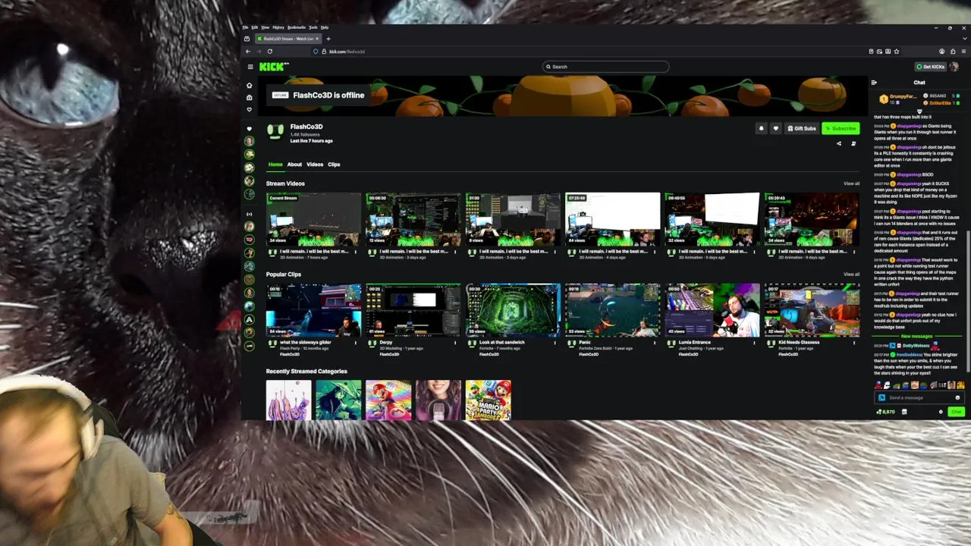Select the Home channel tab
The width and height of the screenshot is (971, 546).
275,165
